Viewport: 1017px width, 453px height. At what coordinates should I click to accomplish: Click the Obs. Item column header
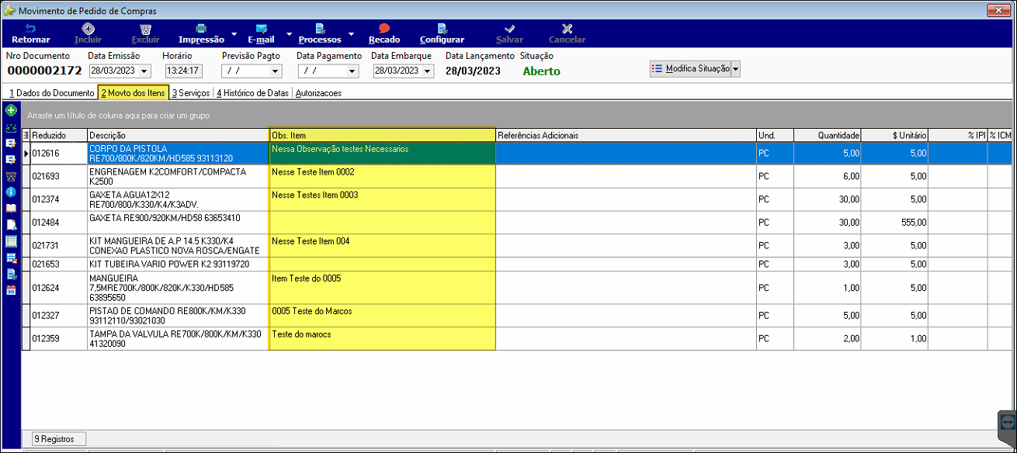click(x=382, y=135)
